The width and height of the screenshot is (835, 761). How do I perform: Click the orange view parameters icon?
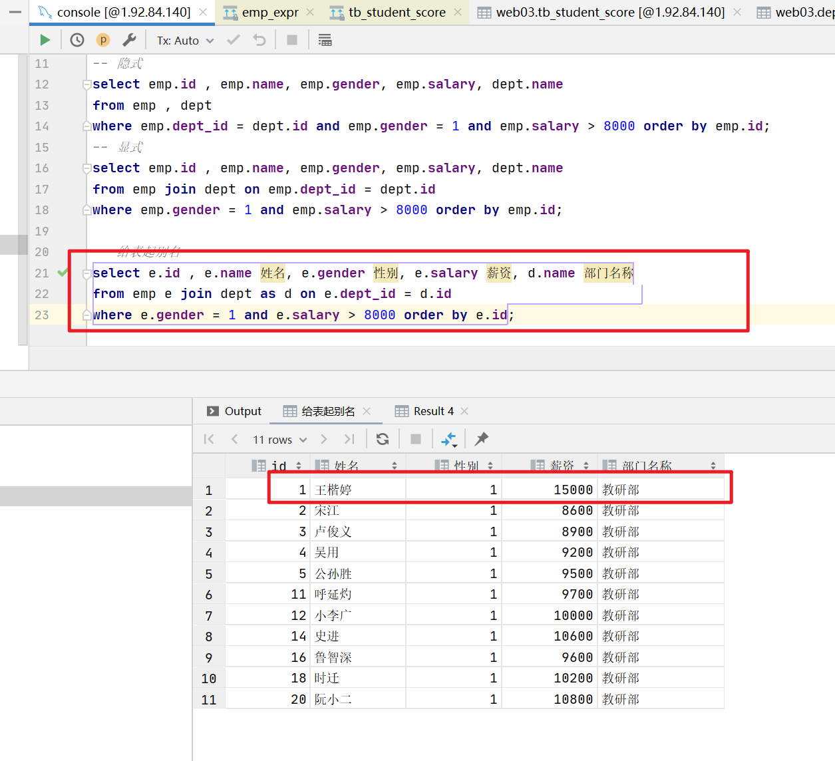tap(103, 41)
